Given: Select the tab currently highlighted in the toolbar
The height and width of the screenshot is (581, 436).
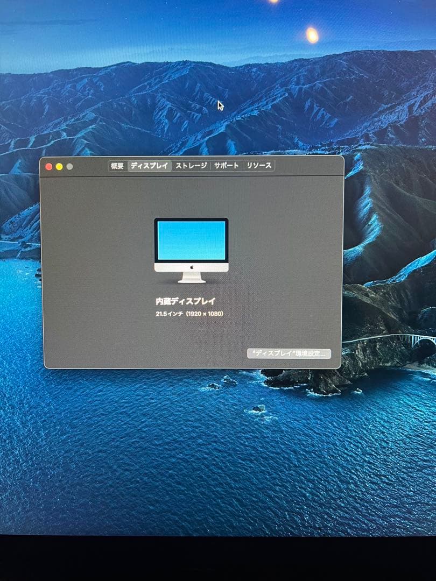Looking at the screenshot, I should pos(149,166).
